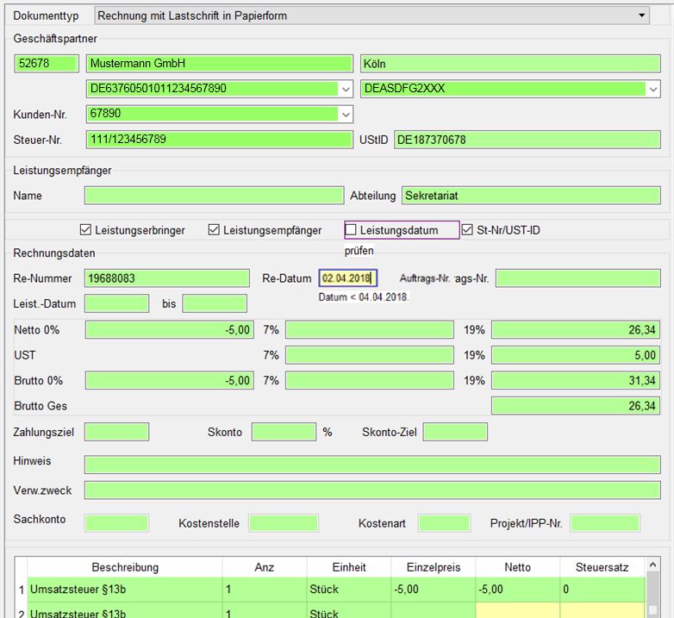This screenshot has height=618, width=674.
Task: Click the UST 19% field showing 5,00
Action: click(576, 355)
